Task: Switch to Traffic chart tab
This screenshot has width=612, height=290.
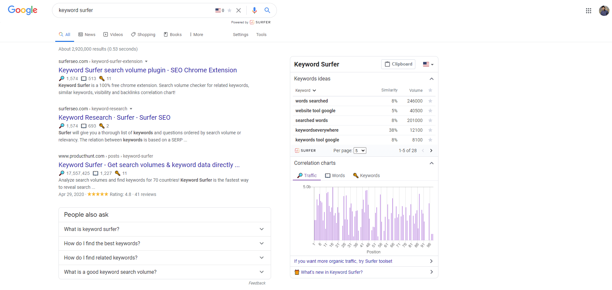Action: coord(307,175)
